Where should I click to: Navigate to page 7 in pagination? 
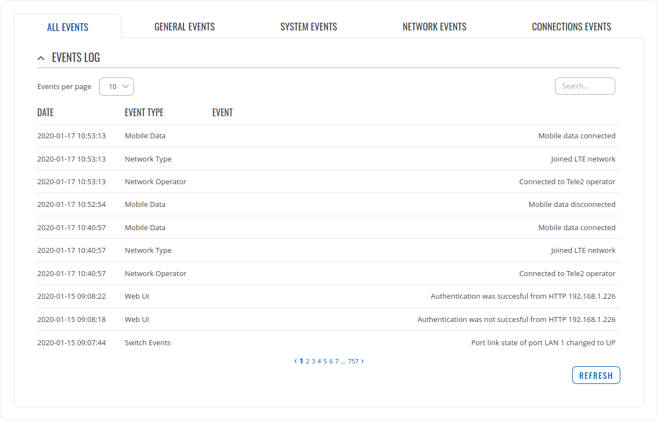[337, 361]
